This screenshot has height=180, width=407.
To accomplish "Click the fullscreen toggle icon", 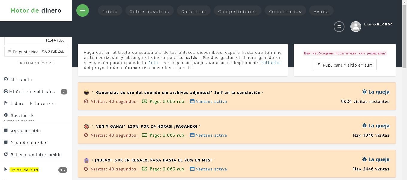I will 339,27.
